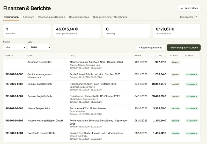Click date 08.10.2026

[141, 120]
